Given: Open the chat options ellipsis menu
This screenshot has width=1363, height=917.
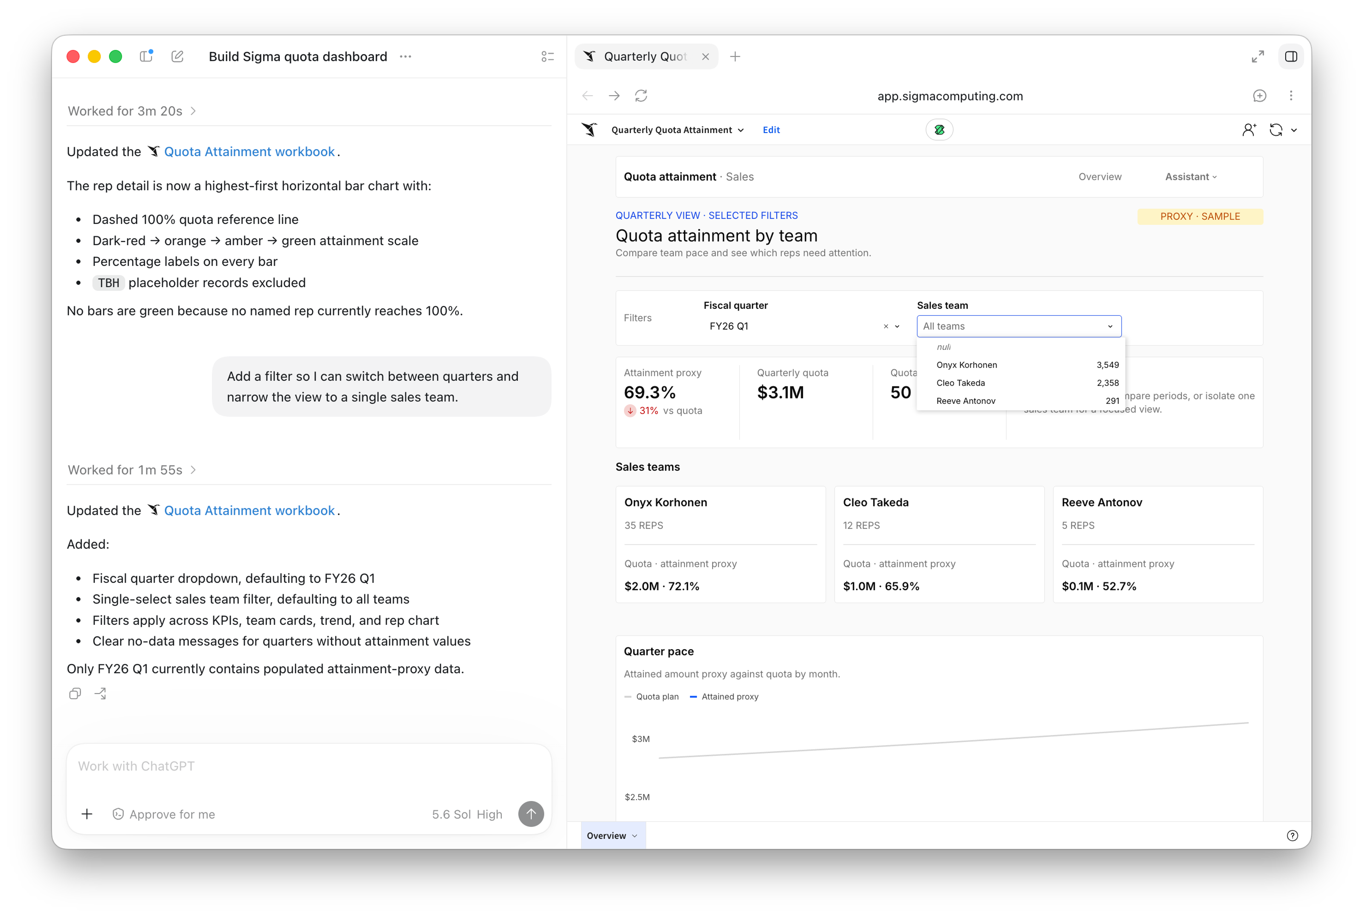Looking at the screenshot, I should pos(405,57).
